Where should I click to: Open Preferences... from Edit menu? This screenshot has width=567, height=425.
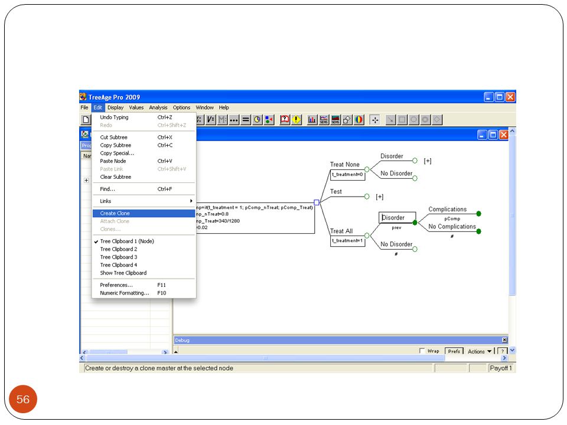[x=144, y=285]
